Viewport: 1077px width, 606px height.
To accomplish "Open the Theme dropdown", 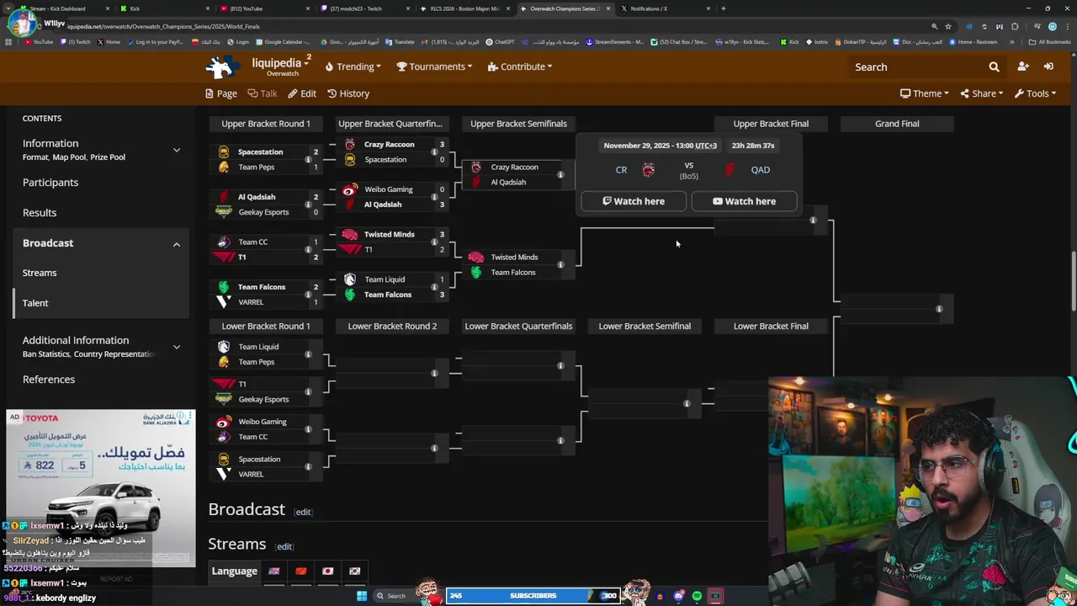I will 925,93.
